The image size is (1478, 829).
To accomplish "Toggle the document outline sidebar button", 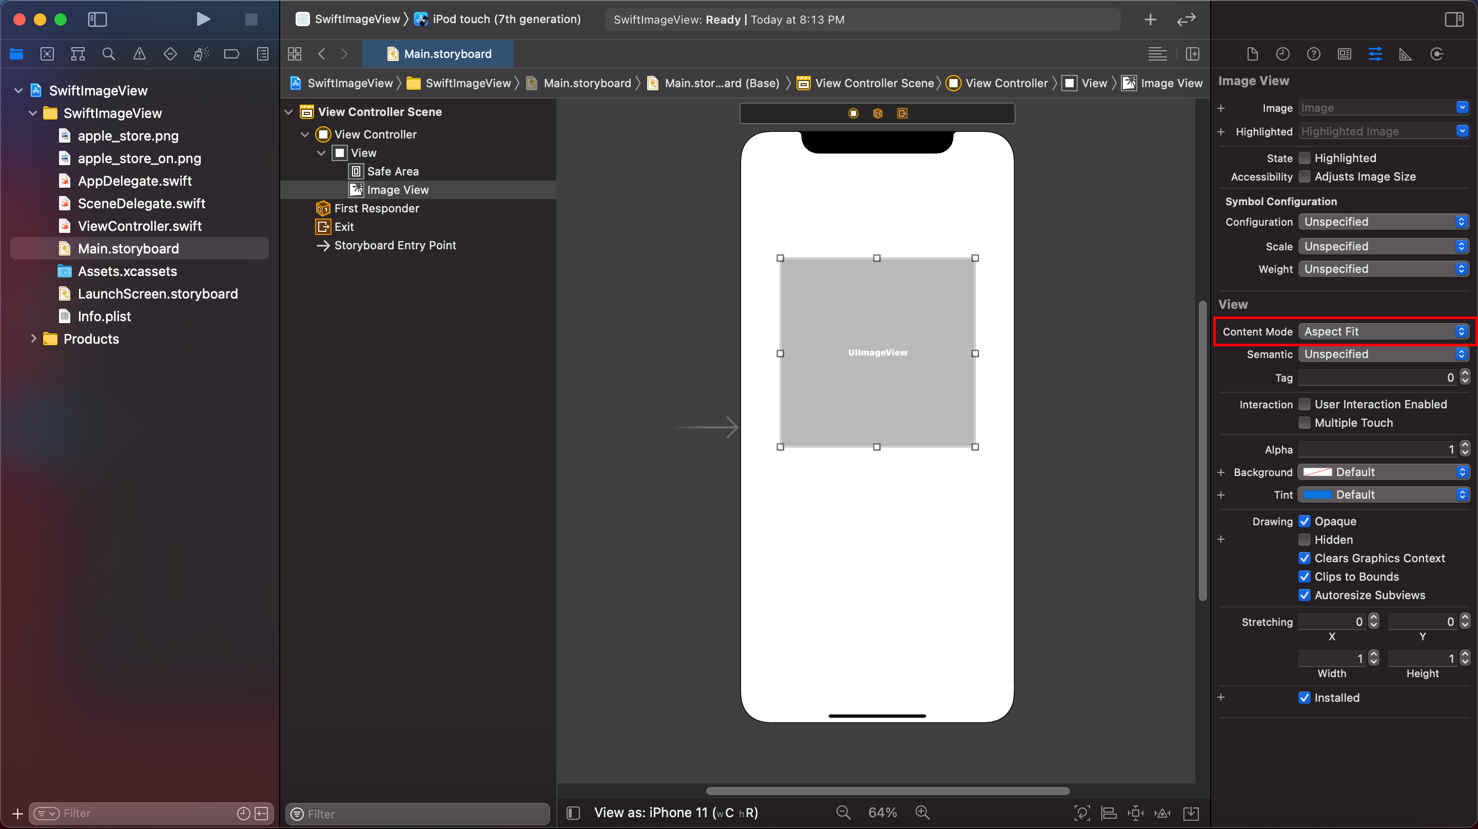I will pos(573,813).
